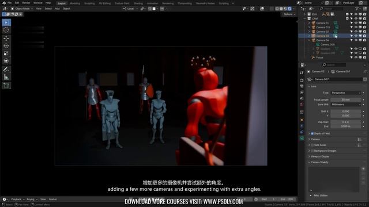Expand the Camera 01 tree row
This screenshot has height=207, width=369.
tap(309, 23)
